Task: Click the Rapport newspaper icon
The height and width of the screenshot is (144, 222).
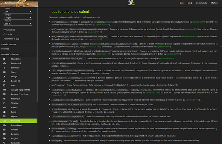Action: pos(5,107)
